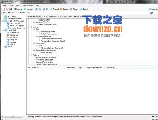158x120 pixels.
Task: Open the Configuration menu
Action: [28, 6]
